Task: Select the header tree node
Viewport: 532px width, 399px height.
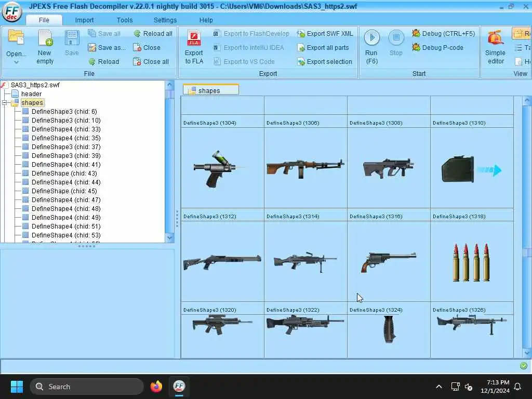Action: click(31, 94)
